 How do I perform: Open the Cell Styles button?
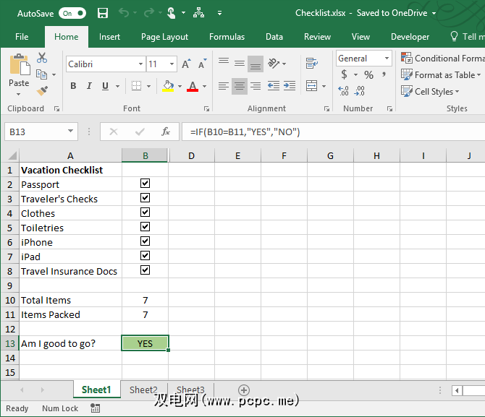click(431, 92)
